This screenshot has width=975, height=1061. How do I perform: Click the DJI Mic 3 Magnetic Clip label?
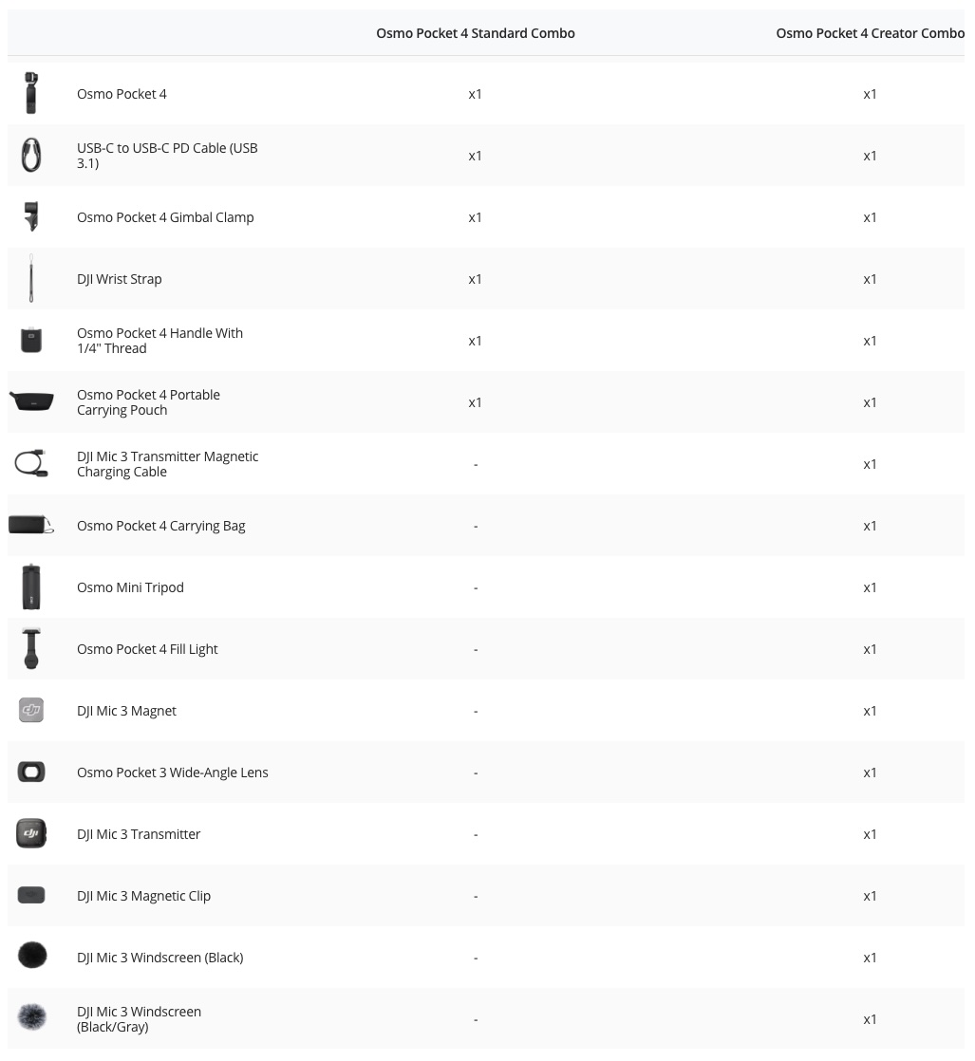(144, 896)
